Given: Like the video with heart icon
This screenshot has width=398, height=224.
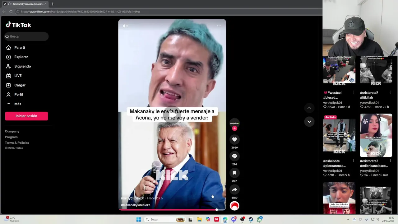Looking at the screenshot, I should coord(234,139).
